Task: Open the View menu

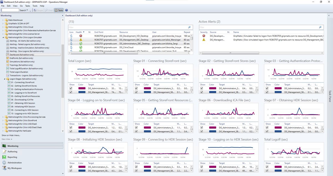Action: (x=15, y=6)
